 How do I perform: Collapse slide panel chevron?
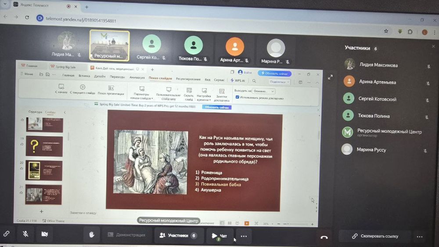point(65,112)
